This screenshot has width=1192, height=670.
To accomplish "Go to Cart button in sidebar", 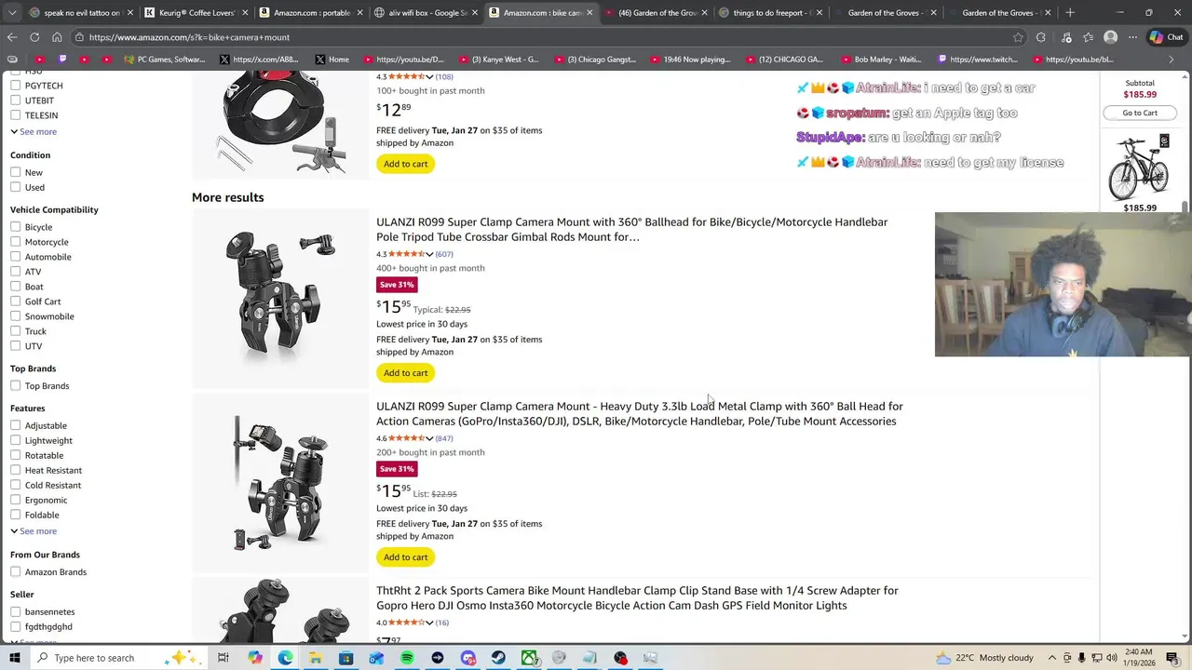I will pyautogui.click(x=1140, y=113).
